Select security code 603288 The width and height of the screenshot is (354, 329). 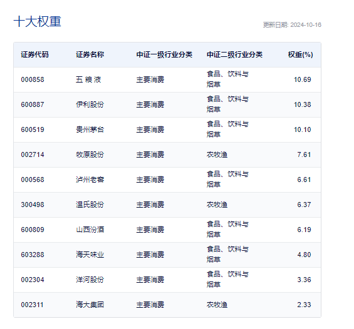33,255
